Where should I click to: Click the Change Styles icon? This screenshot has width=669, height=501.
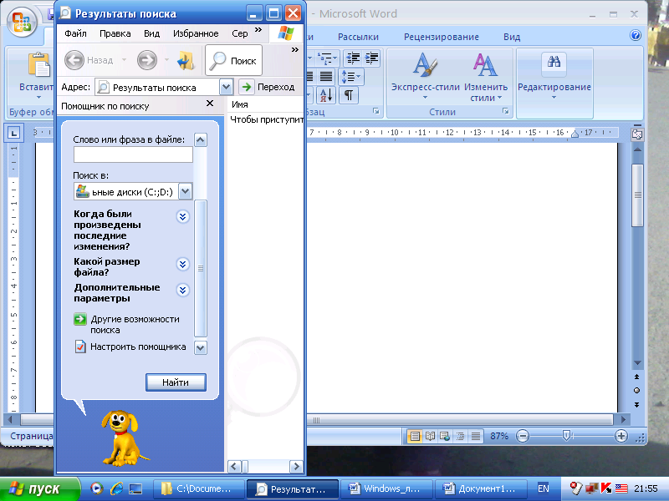pyautogui.click(x=485, y=76)
